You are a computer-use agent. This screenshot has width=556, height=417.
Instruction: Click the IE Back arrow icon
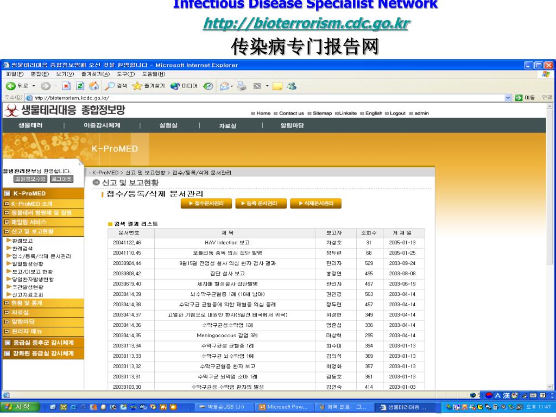[11, 86]
